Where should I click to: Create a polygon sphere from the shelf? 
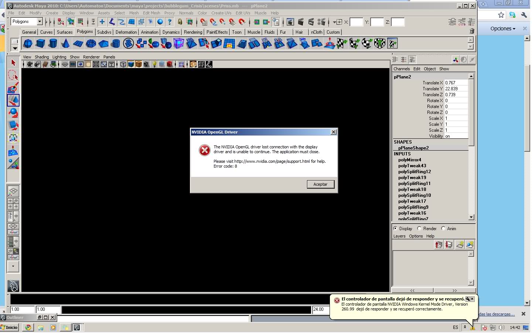28,44
